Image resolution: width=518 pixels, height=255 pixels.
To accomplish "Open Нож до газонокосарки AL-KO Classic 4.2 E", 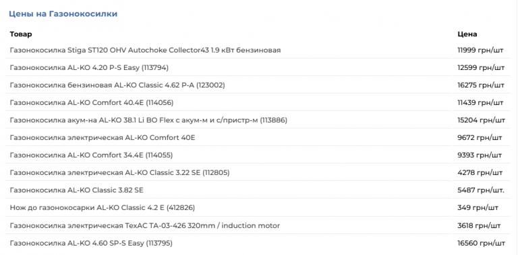I will tap(102, 207).
